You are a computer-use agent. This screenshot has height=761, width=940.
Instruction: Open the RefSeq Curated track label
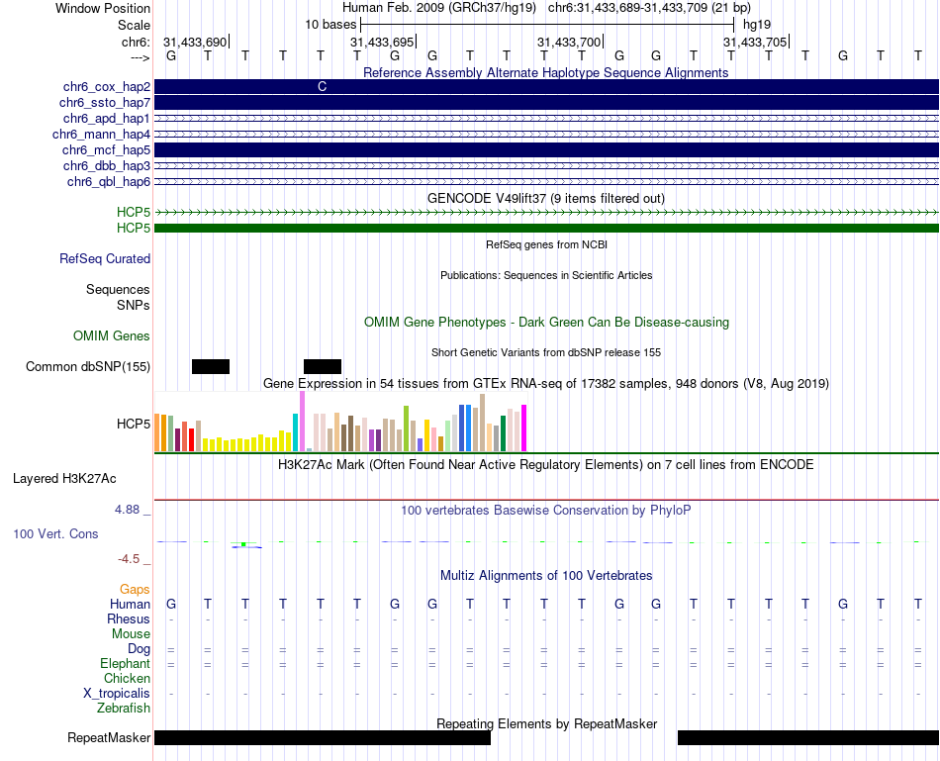tap(105, 258)
